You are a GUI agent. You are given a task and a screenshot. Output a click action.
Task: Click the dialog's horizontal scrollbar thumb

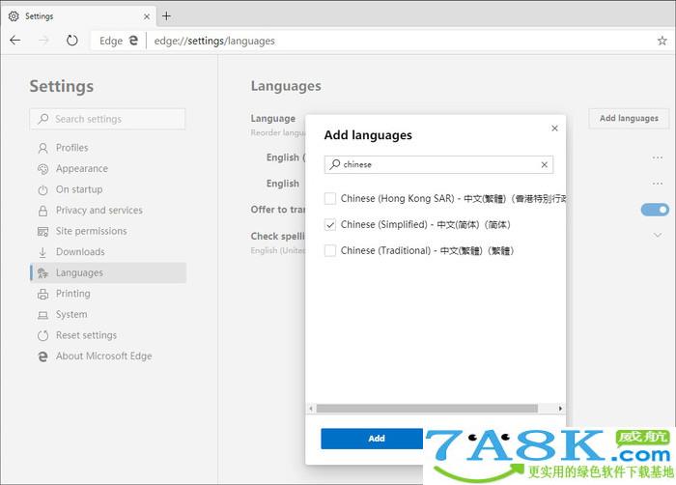pos(427,409)
